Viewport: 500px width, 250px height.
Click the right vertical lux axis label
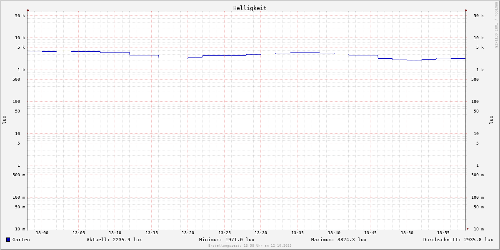pos(491,120)
